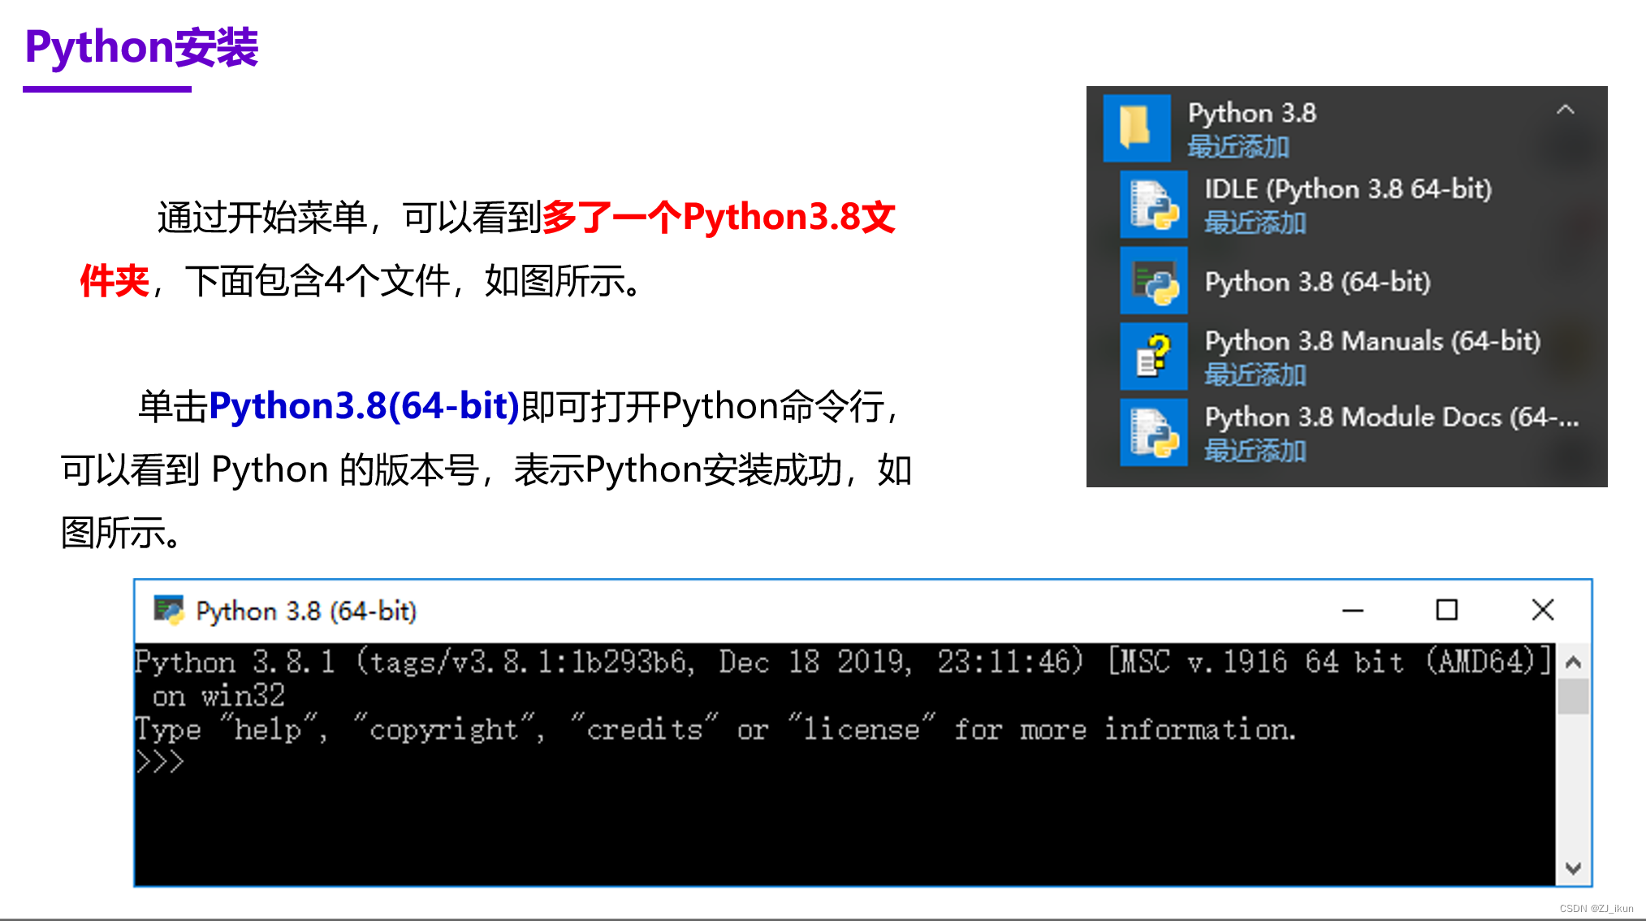
Task: Click '最近添加' label under Module Docs
Action: tap(1255, 451)
